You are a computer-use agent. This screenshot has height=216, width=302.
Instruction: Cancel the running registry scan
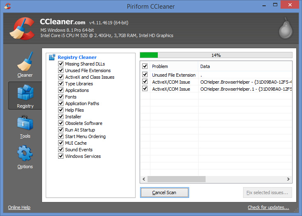click(164, 193)
